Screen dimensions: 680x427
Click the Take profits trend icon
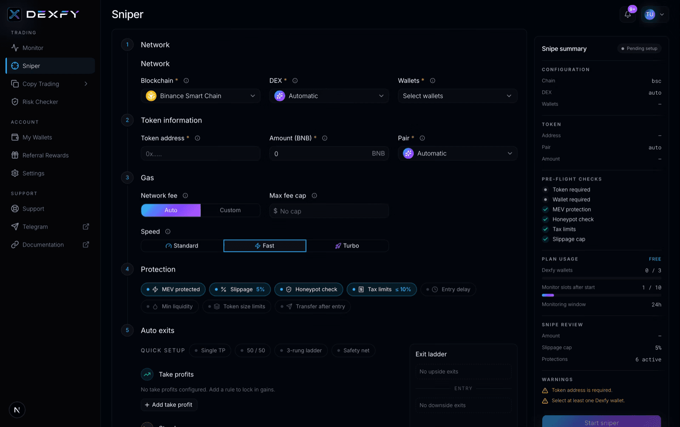click(147, 374)
